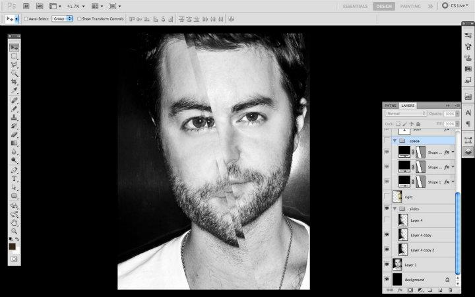Select the Magic Wand tool

(x=15, y=73)
